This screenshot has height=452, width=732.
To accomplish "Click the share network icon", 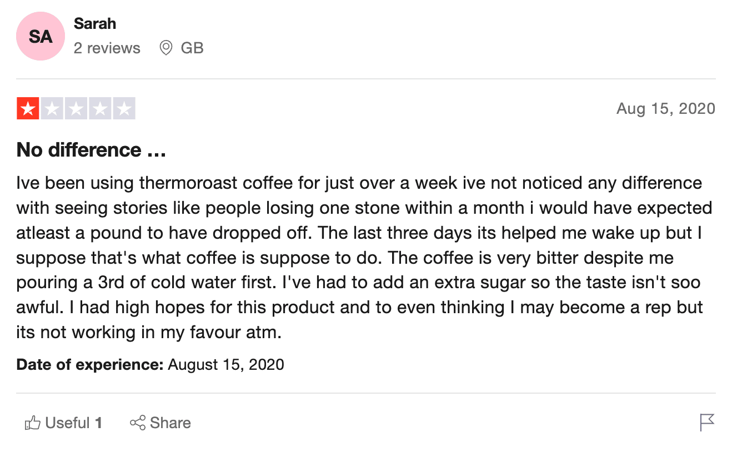I will click(x=138, y=423).
